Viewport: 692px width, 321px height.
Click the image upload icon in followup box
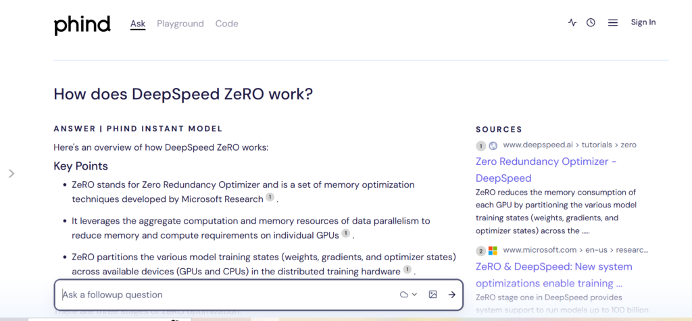tap(432, 295)
